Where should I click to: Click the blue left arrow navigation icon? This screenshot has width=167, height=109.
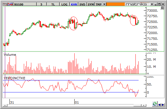[160, 105]
